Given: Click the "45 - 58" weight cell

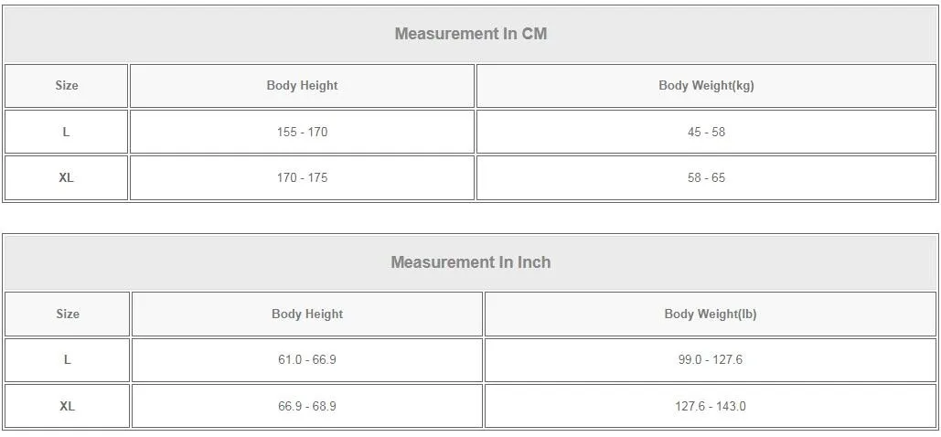Looking at the screenshot, I should click(x=706, y=132).
